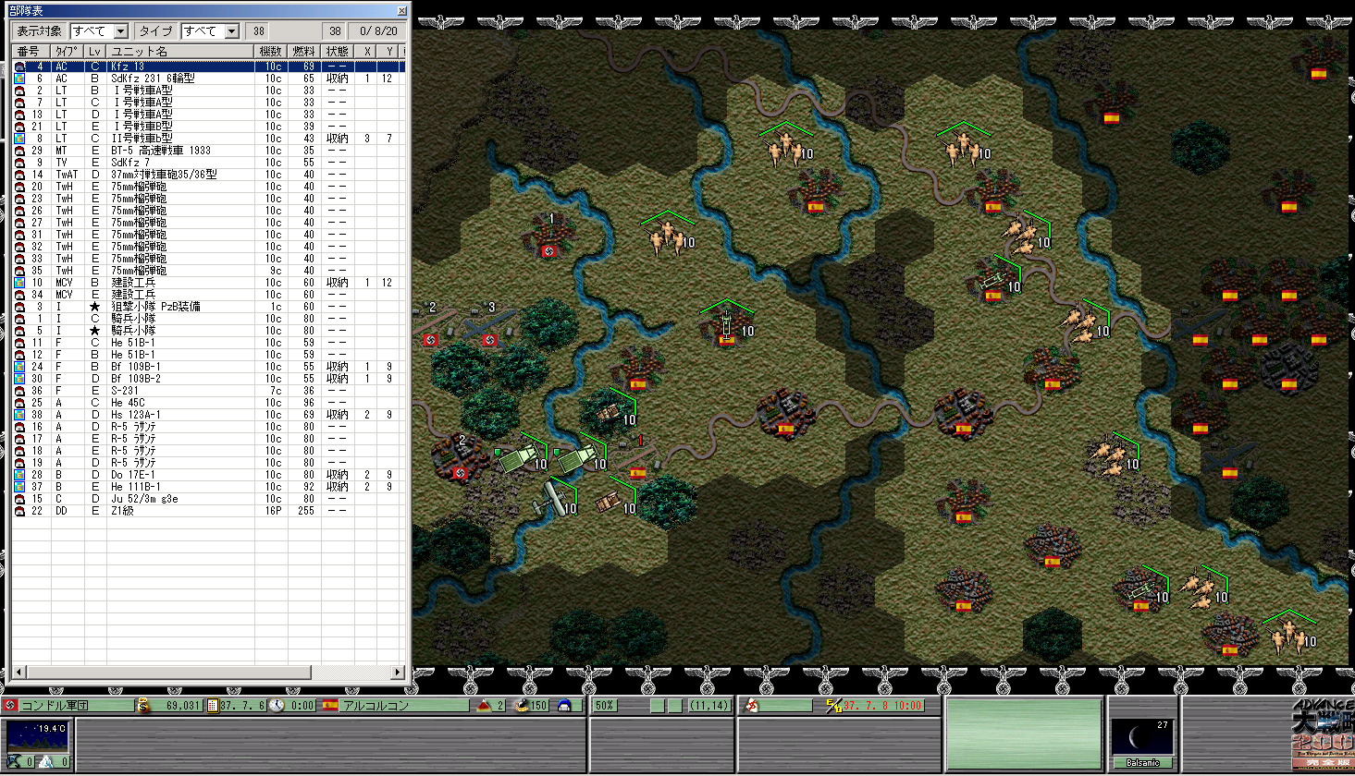Viewport: 1355px width, 776px height.
Task: Click the Spanish flag icon beside アルコルコン
Action: [x=329, y=705]
